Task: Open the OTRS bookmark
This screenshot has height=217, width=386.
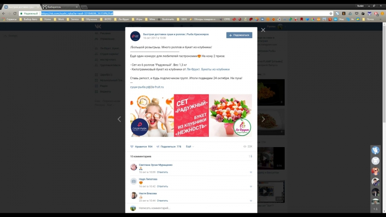Action: [x=225, y=19]
